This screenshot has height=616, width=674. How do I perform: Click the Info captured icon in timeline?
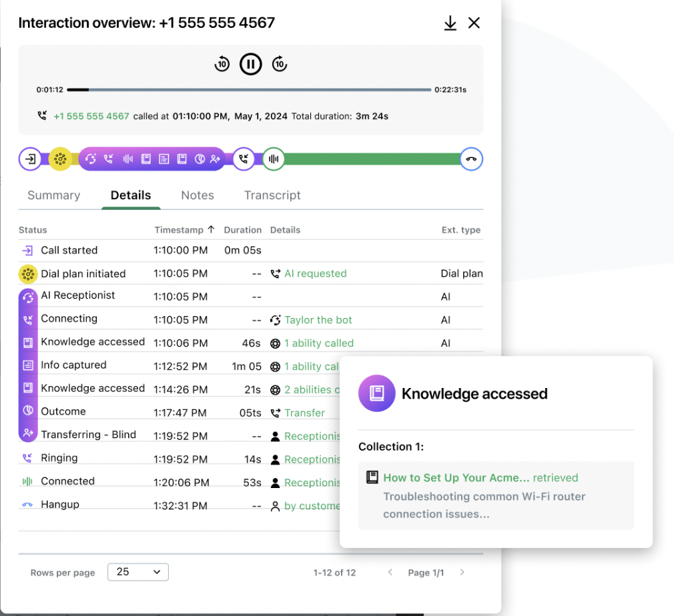163,159
